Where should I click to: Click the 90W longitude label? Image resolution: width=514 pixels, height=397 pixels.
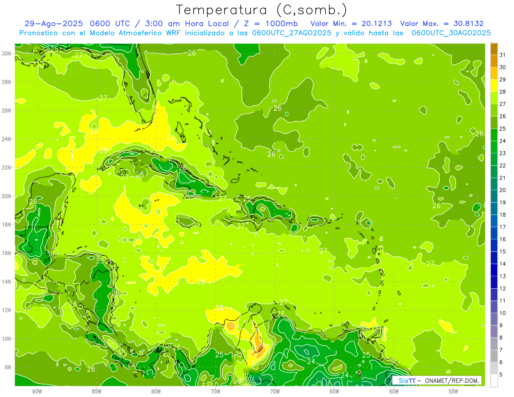(x=37, y=391)
